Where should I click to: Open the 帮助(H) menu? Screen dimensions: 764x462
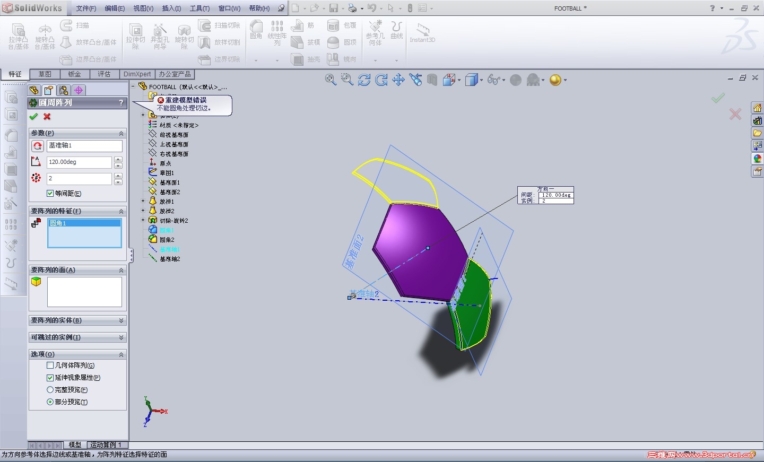coord(259,8)
